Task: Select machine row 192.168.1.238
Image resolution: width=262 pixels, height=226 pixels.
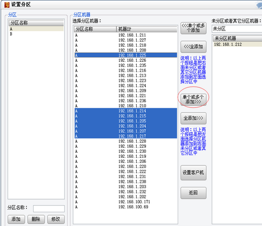Action: pyautogui.click(x=126, y=182)
